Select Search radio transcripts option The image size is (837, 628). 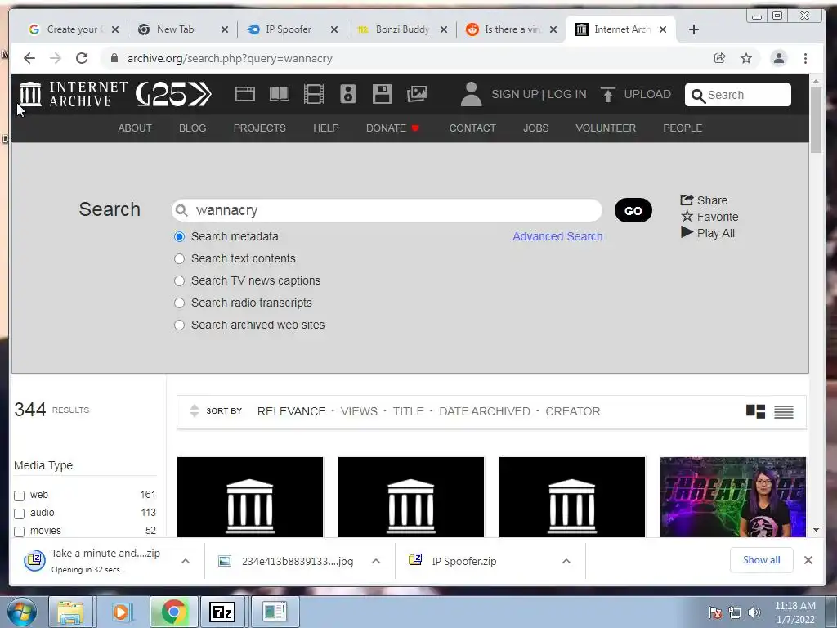click(179, 303)
